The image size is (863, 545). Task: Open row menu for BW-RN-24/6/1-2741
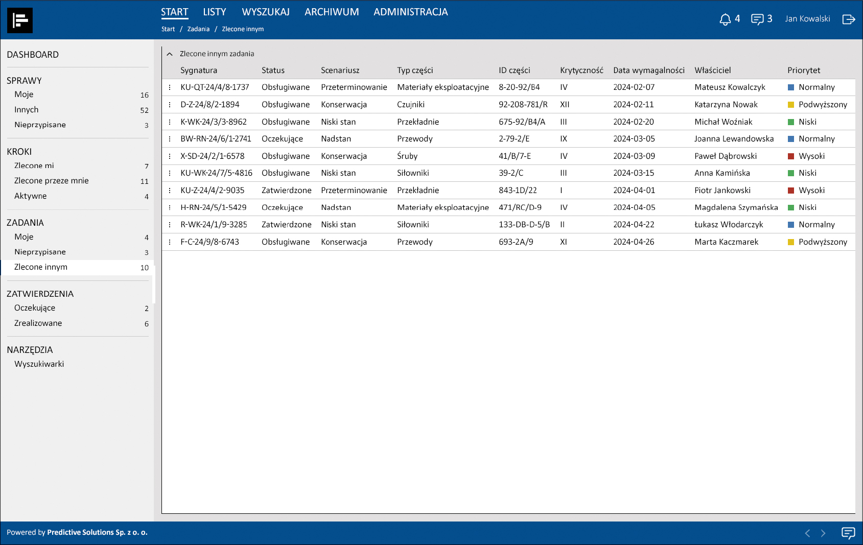(170, 139)
